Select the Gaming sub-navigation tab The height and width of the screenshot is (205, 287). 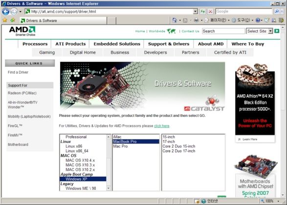[x=47, y=52]
